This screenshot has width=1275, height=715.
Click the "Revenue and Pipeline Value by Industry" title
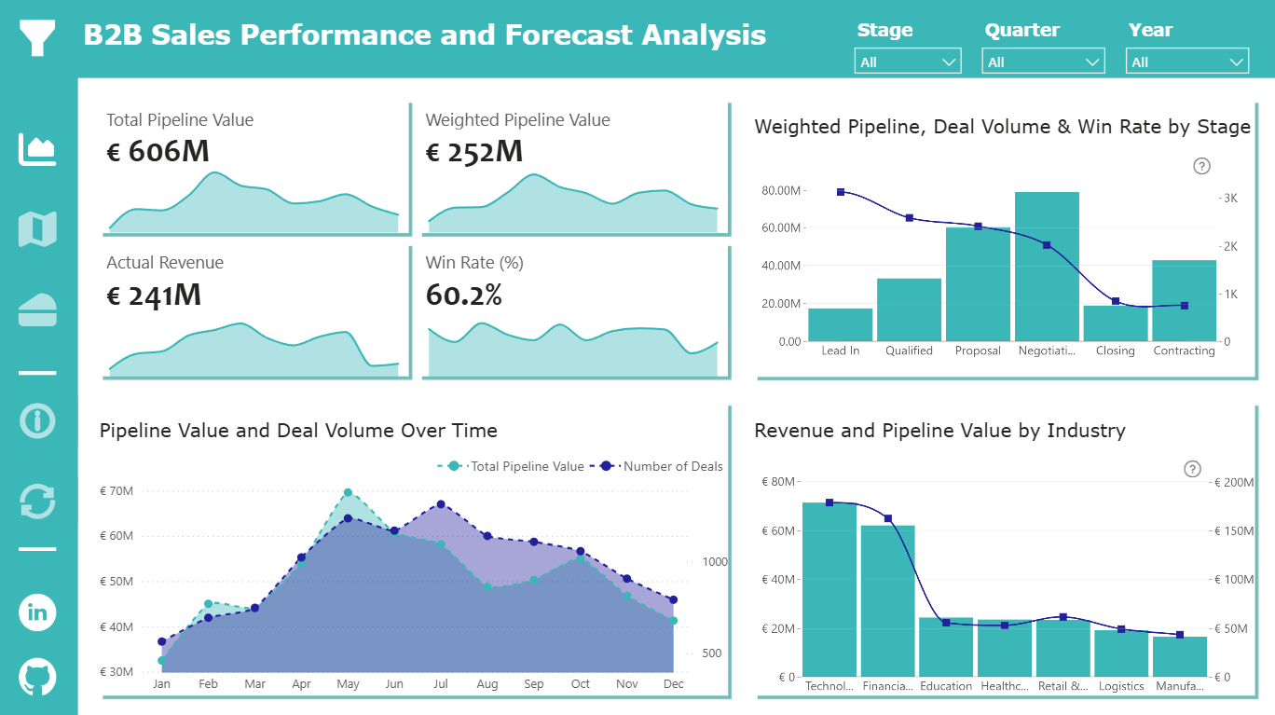click(939, 431)
